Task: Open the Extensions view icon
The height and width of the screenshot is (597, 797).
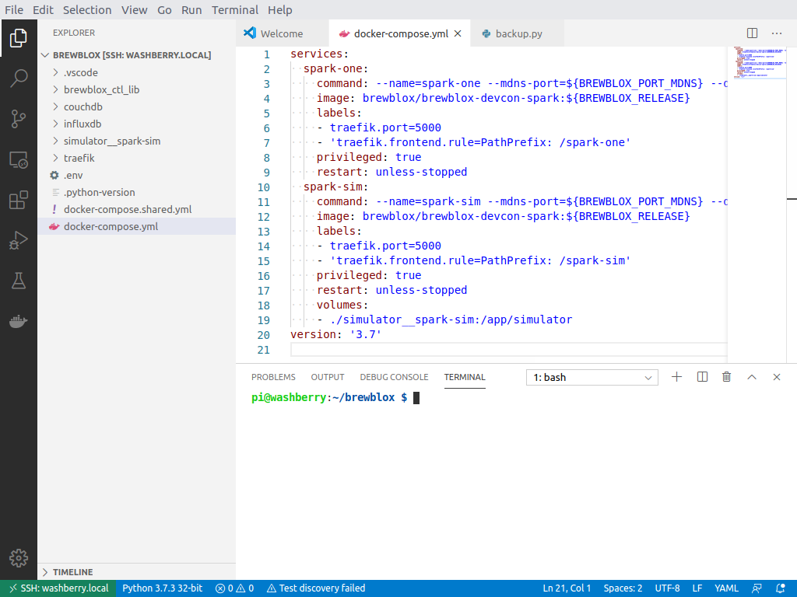Action: (19, 200)
